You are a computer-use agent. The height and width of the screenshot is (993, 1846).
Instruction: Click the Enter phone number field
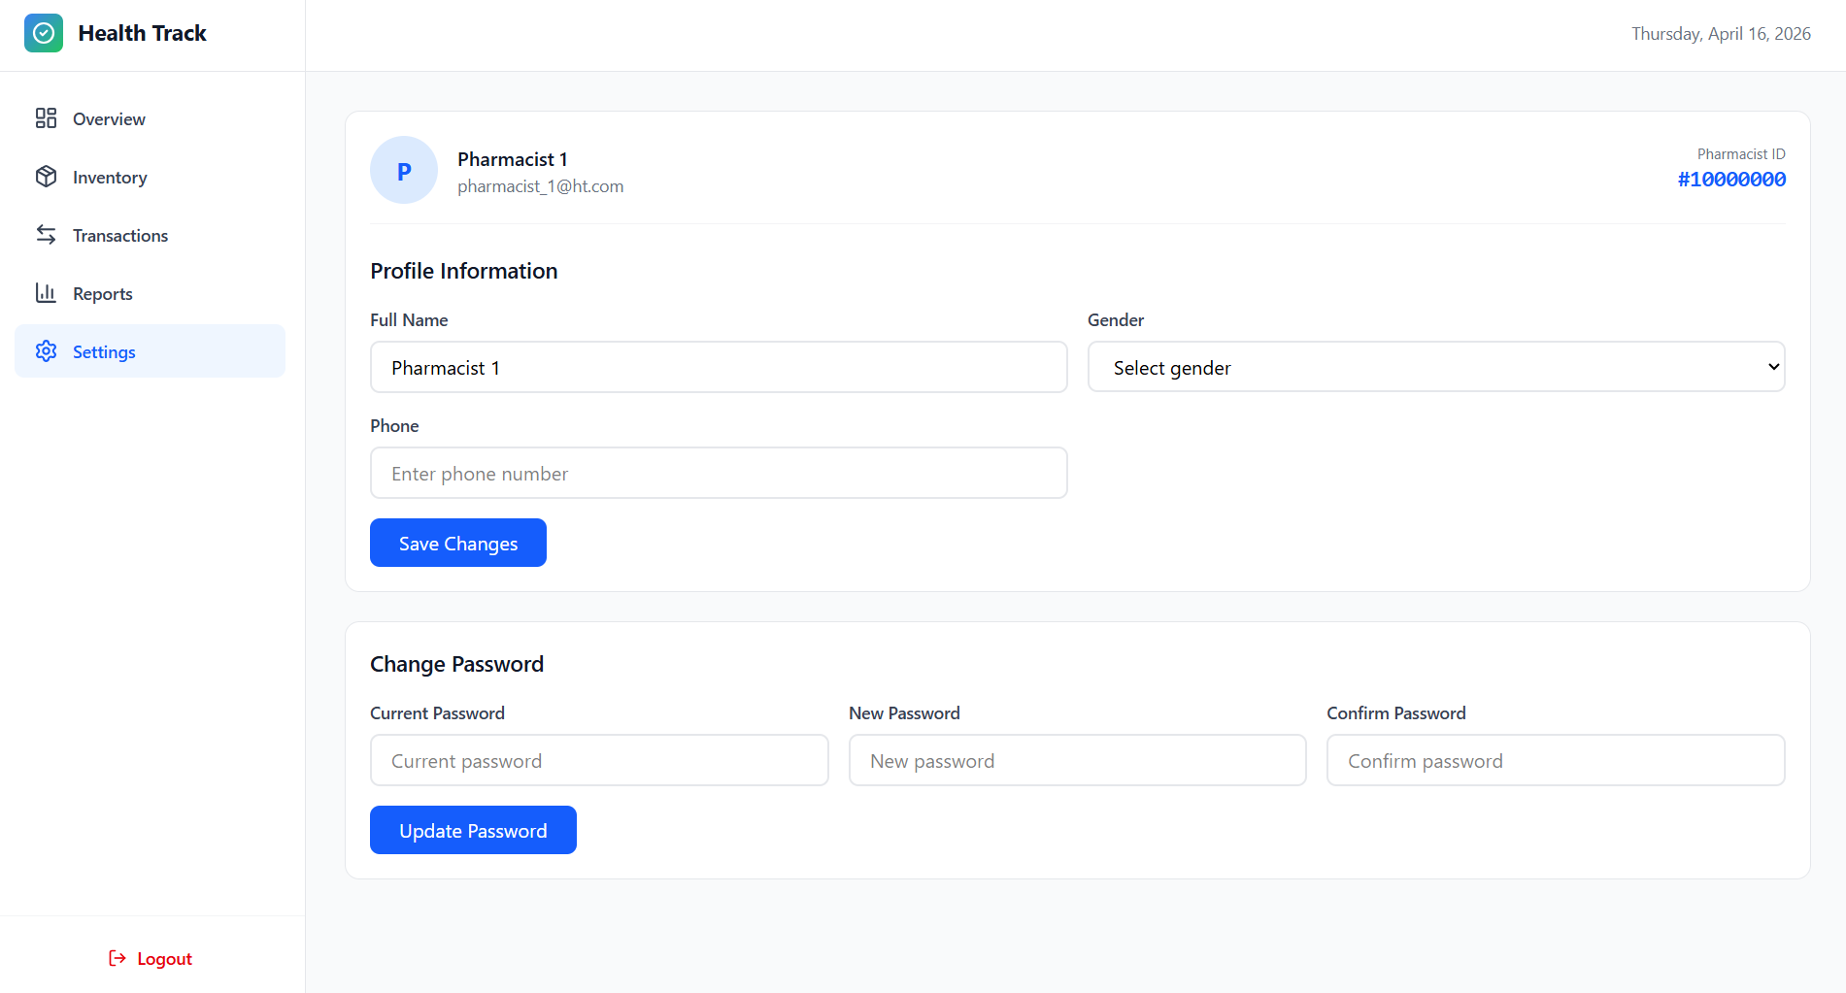pyautogui.click(x=719, y=473)
